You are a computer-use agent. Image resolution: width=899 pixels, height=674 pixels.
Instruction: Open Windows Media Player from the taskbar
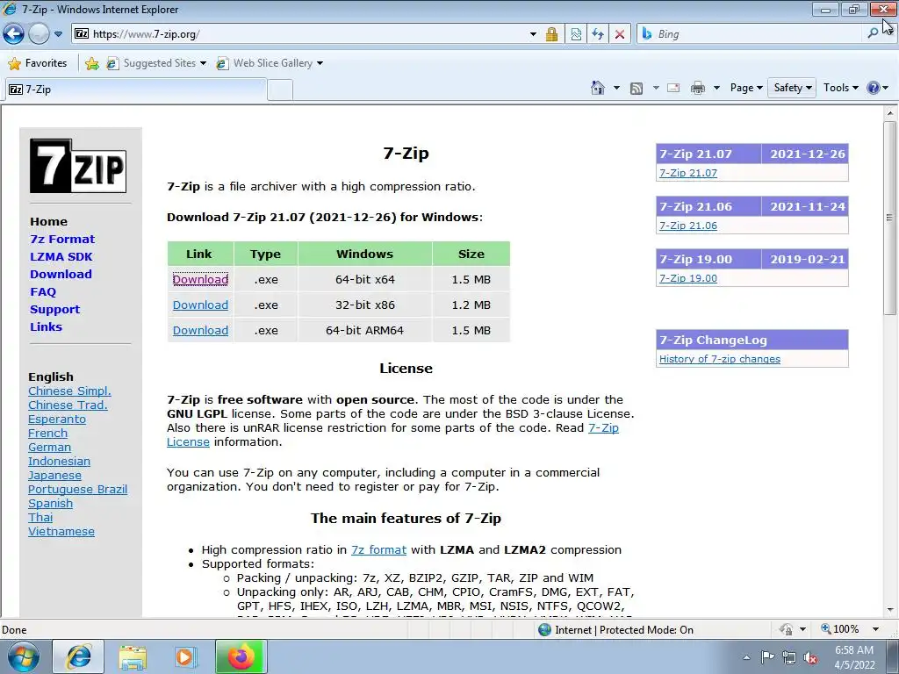point(184,656)
